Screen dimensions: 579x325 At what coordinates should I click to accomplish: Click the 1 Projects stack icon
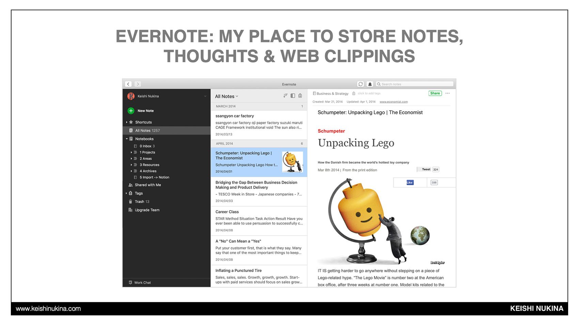pos(135,152)
